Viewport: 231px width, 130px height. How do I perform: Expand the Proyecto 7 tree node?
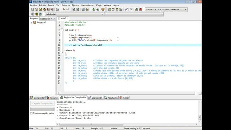pyautogui.click(x=31, y=22)
